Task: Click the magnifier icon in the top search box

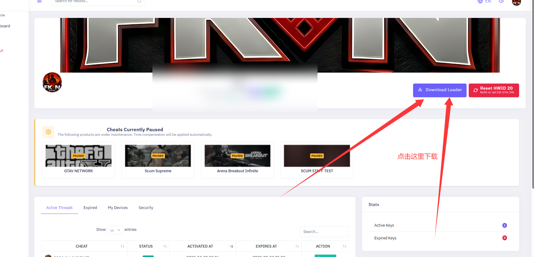Action: [x=139, y=1]
